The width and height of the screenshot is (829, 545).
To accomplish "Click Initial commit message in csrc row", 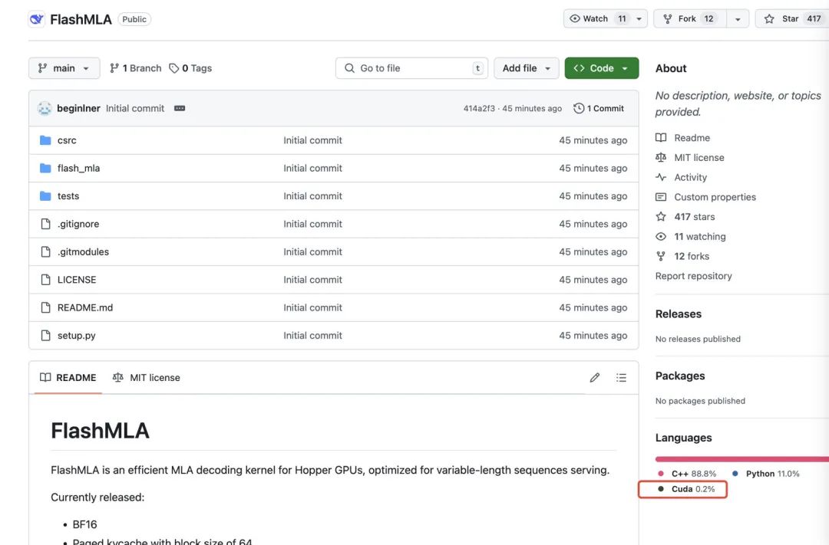I will pos(312,140).
